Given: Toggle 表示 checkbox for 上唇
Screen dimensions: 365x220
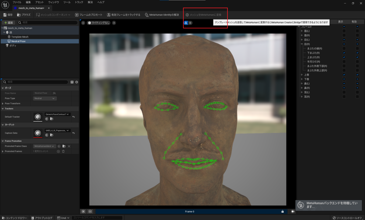Looking at the screenshot, I should (x=344, y=75).
